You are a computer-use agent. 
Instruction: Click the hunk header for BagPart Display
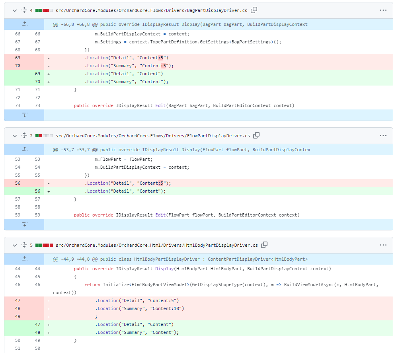pos(180,24)
